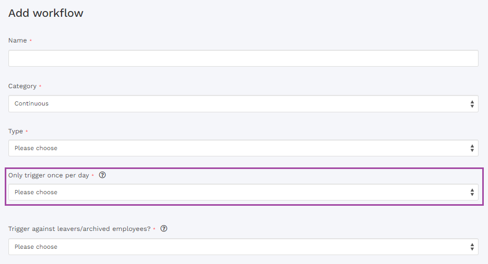Expand the Type dropdown
This screenshot has width=488, height=264.
tap(243, 149)
